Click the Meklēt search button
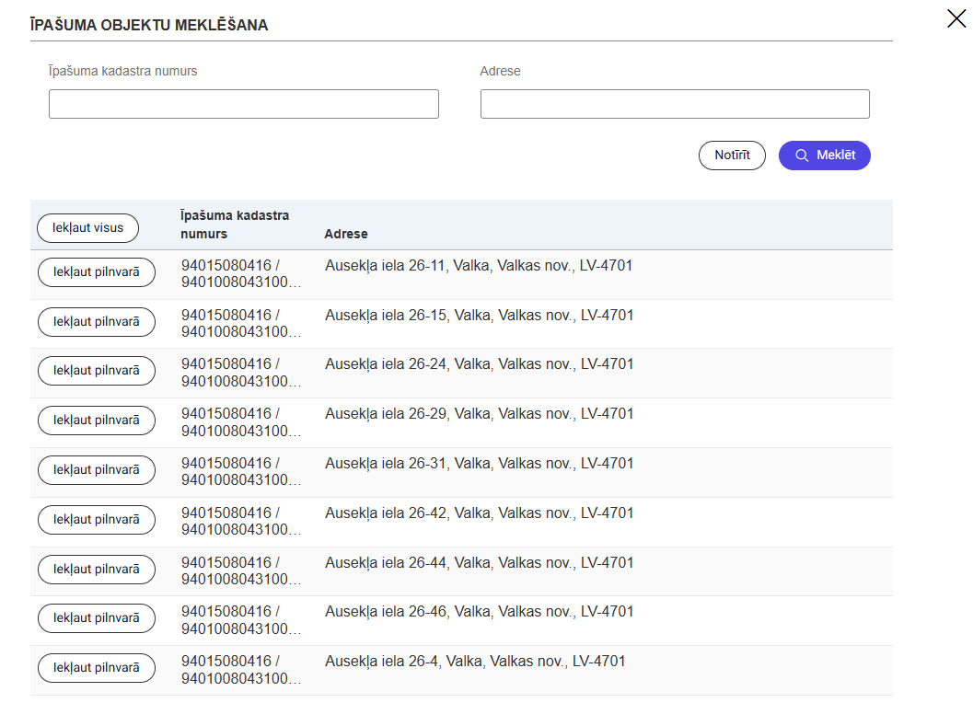This screenshot has height=703, width=973. 824,156
